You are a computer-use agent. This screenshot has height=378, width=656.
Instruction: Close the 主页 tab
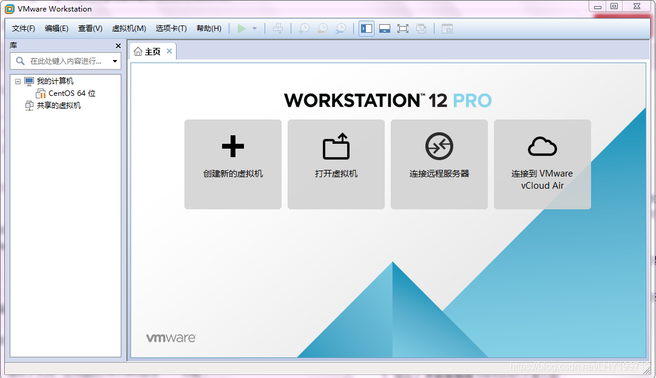169,51
